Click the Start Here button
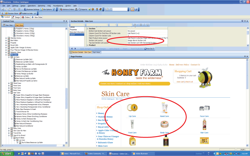This screenshot has width=250, height=156. point(19,25)
